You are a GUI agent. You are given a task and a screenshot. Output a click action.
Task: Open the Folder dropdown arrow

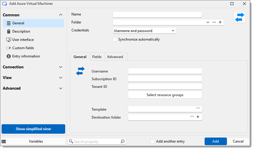(208, 22)
